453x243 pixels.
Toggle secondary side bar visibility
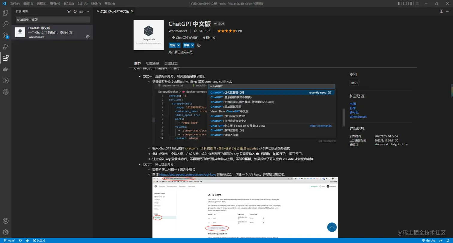pos(410,4)
